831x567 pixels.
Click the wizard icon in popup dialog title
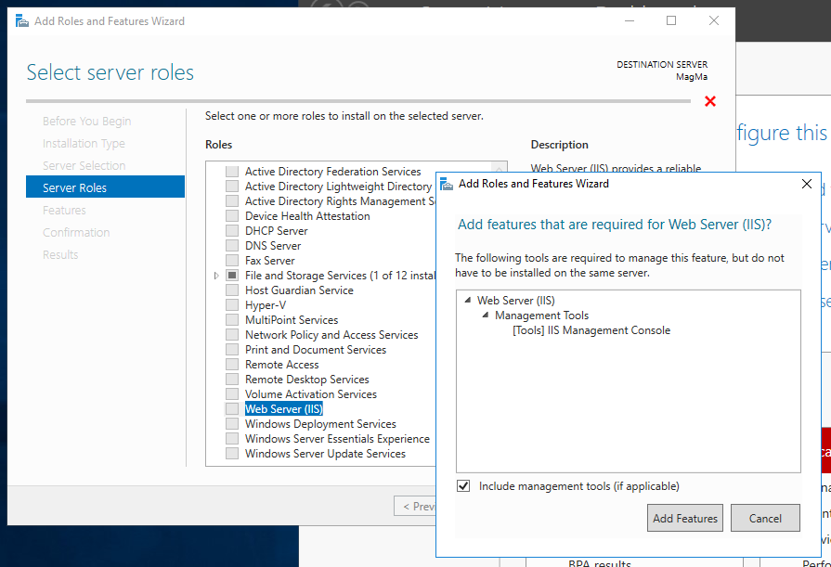447,184
